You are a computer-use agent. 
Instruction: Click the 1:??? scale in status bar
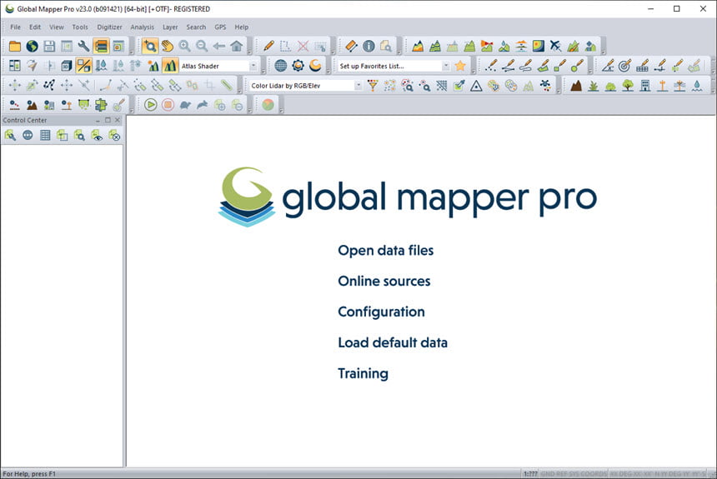530,473
